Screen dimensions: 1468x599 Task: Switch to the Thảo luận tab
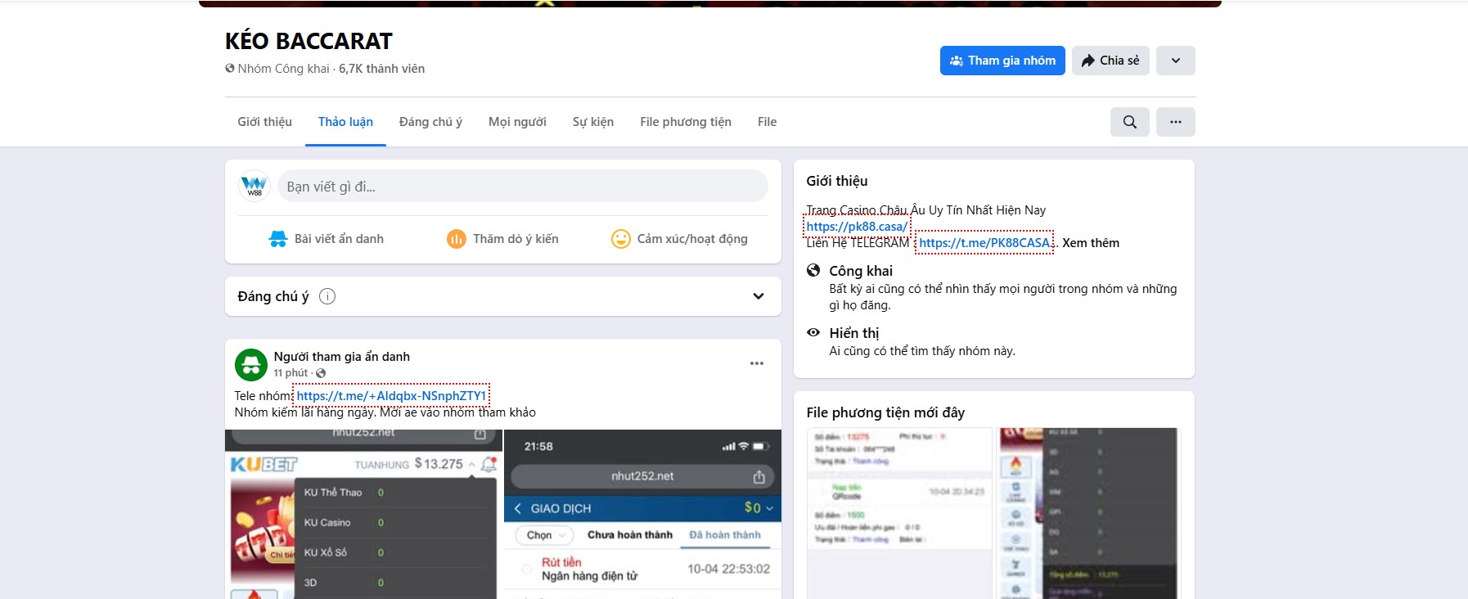tap(345, 122)
